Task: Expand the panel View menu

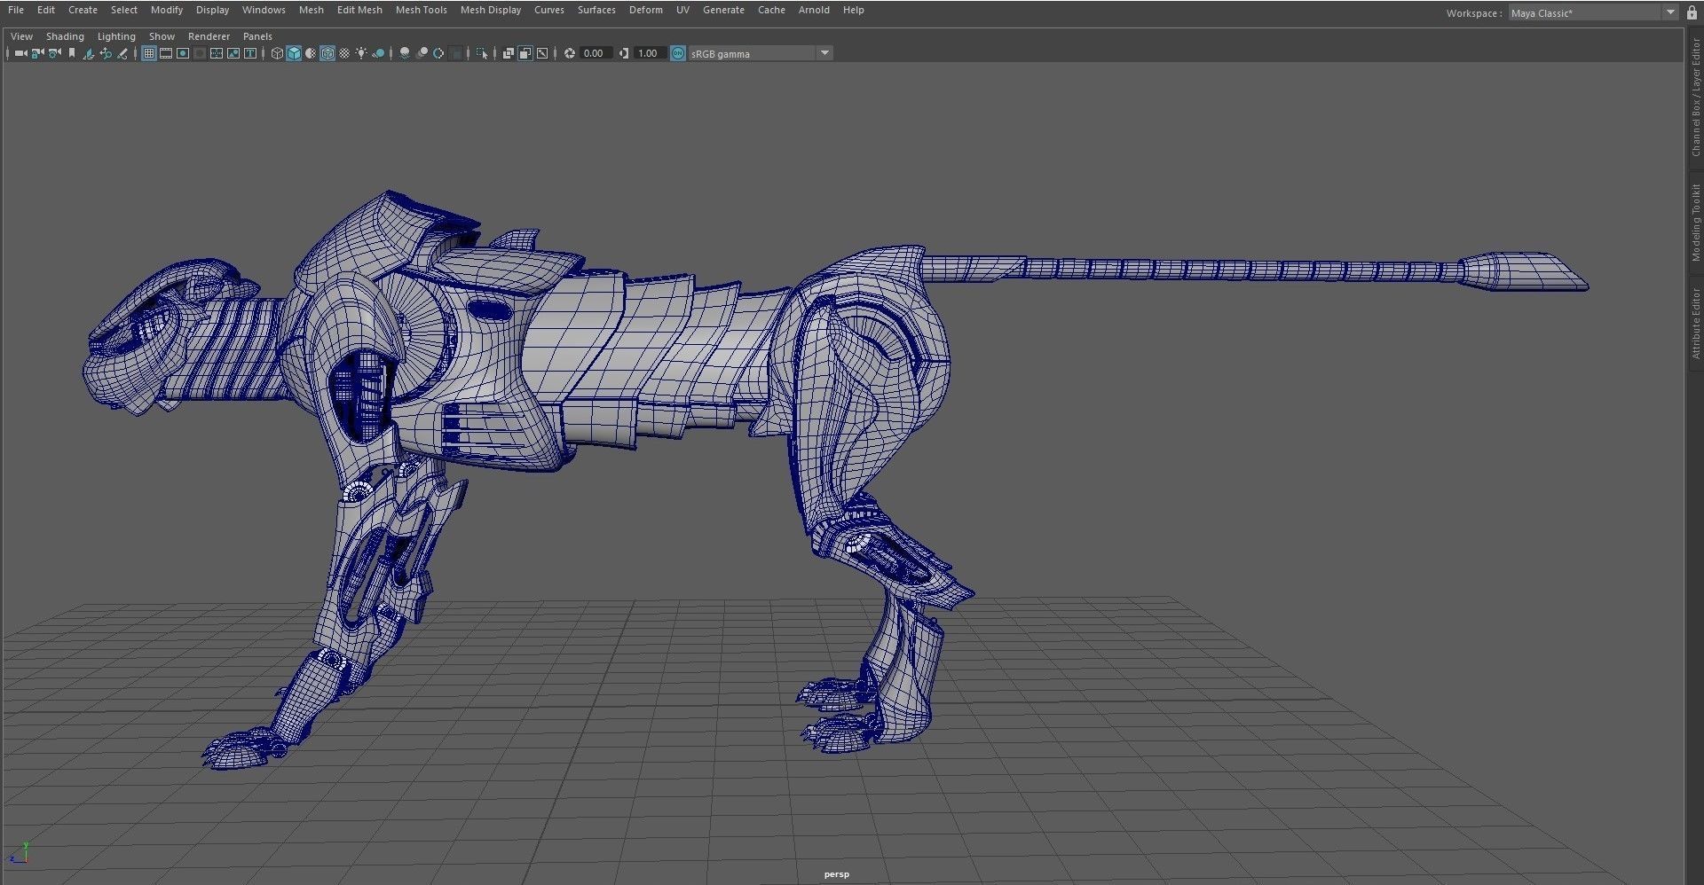Action: [x=21, y=36]
